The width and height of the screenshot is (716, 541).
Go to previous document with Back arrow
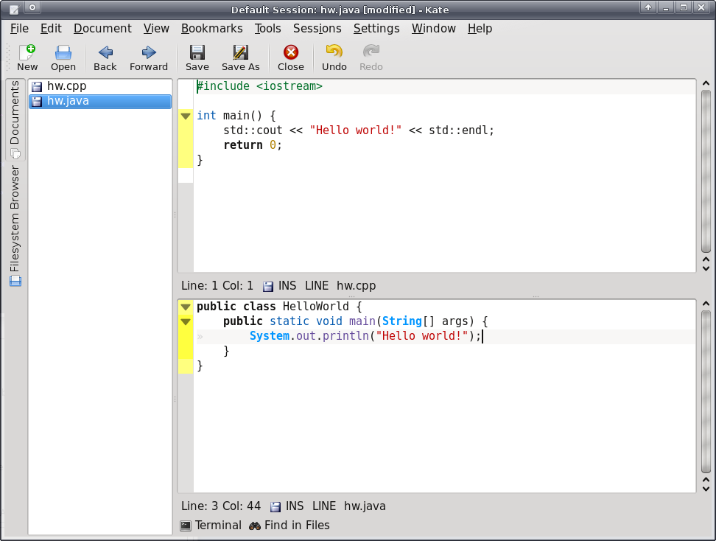coord(105,58)
